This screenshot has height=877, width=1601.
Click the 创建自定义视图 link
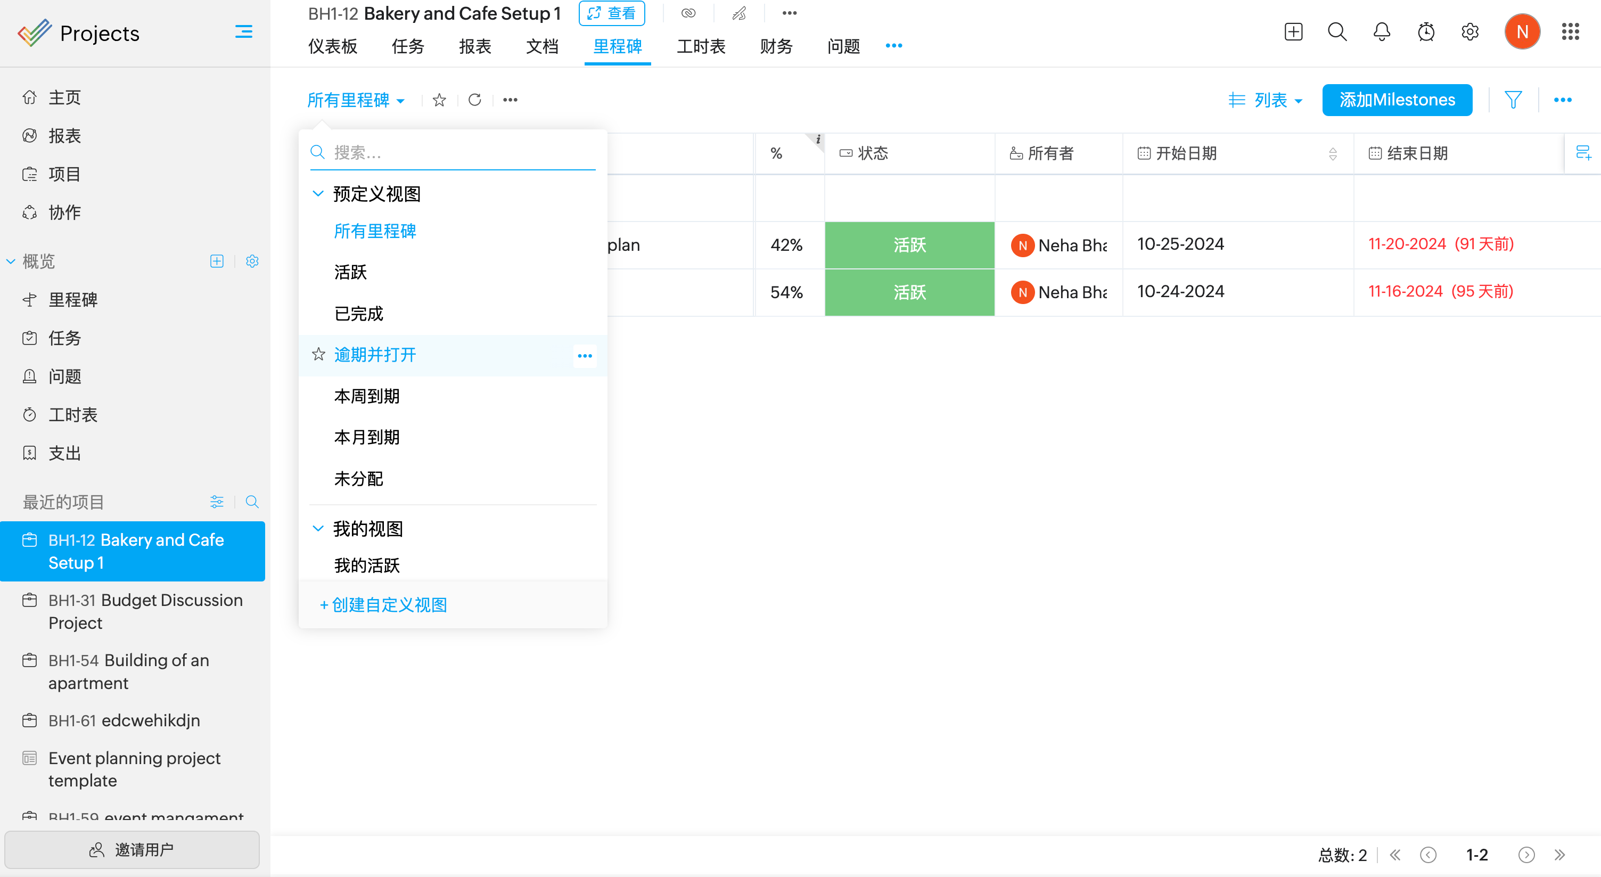click(x=383, y=604)
